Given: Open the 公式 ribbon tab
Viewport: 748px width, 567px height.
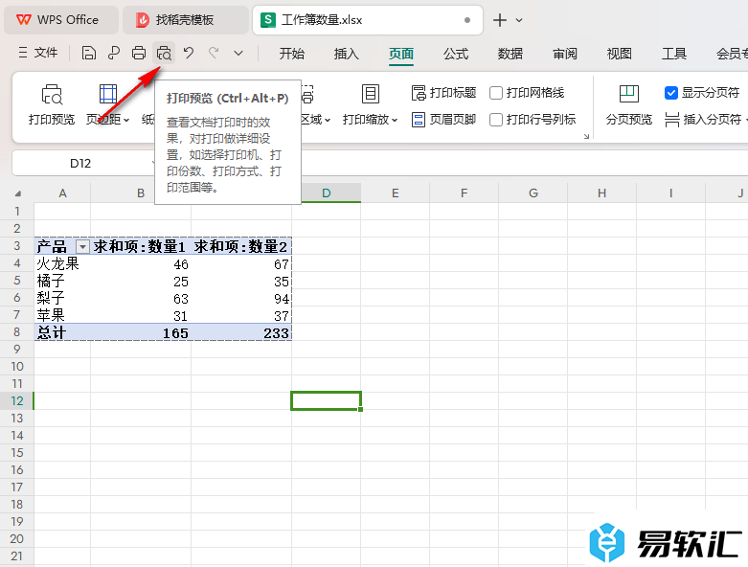Looking at the screenshot, I should [x=456, y=54].
